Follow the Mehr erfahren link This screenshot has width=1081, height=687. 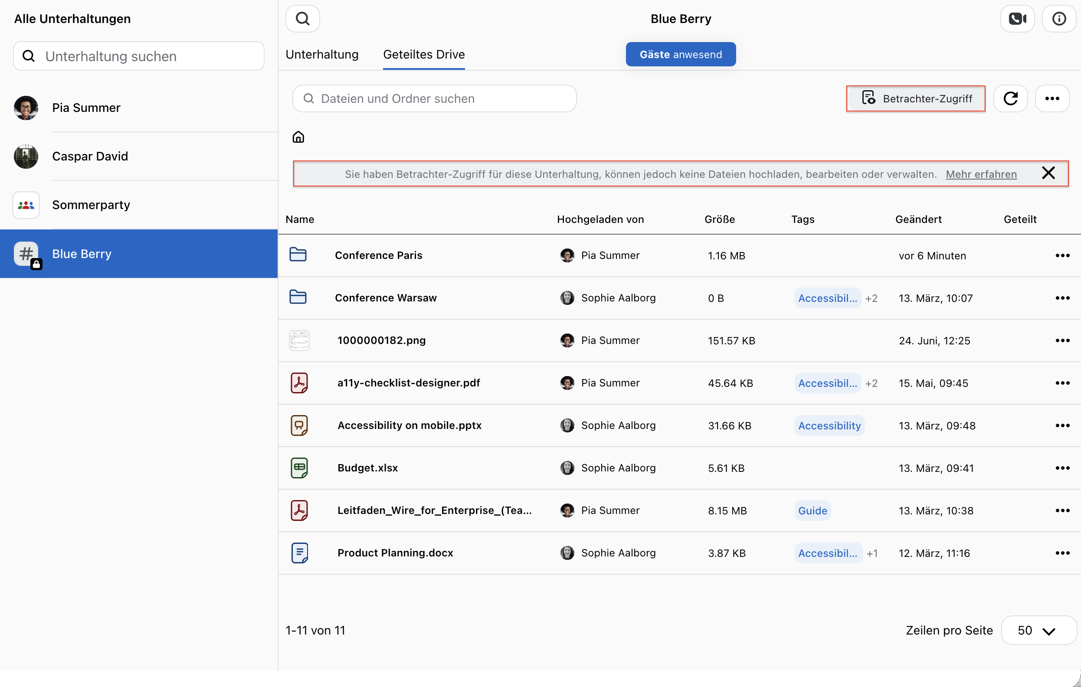pos(981,174)
